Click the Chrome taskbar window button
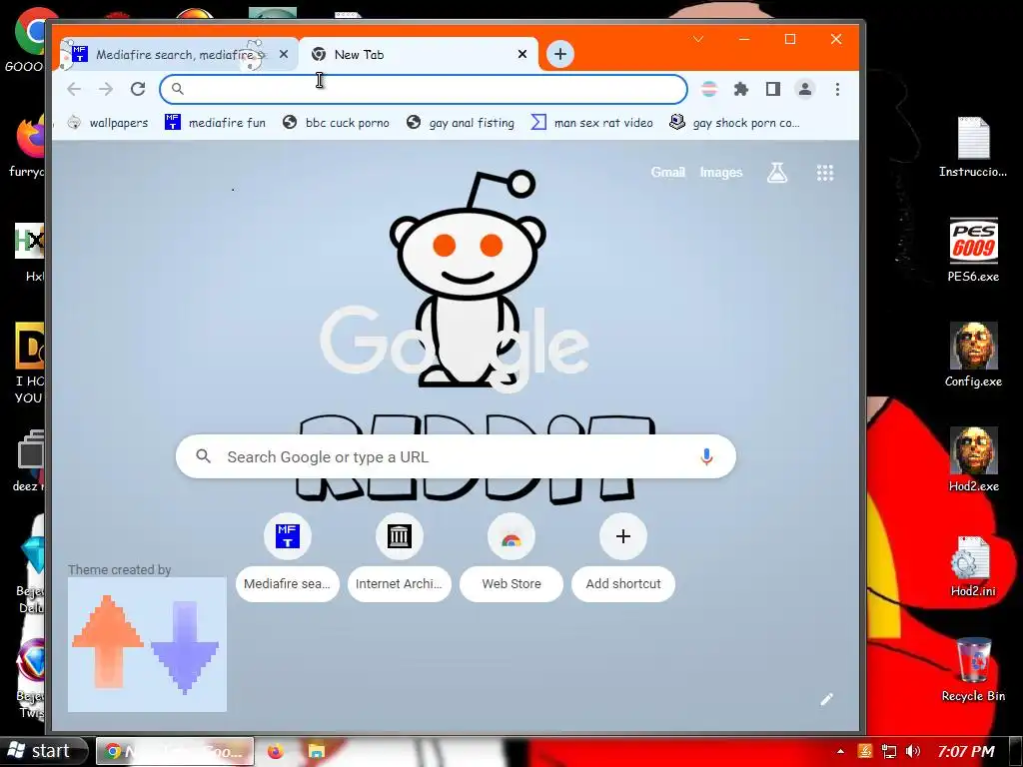The image size is (1023, 767). pos(175,751)
